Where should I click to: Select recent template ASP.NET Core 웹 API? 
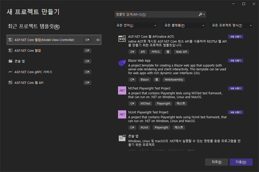tap(54, 83)
